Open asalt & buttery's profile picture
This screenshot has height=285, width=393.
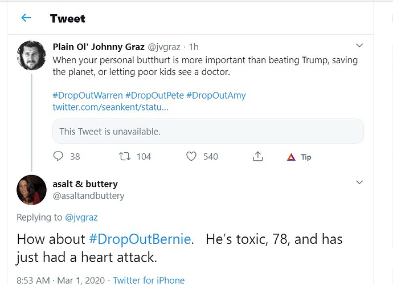(x=31, y=190)
